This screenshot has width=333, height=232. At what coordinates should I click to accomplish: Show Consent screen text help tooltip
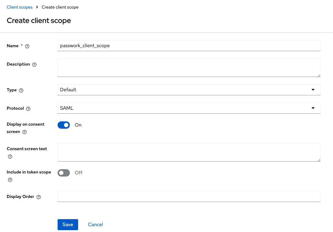(x=10, y=157)
